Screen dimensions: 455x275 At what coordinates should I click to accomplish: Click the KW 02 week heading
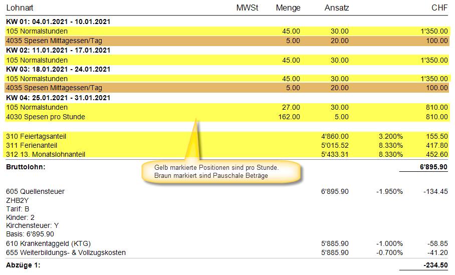point(58,51)
